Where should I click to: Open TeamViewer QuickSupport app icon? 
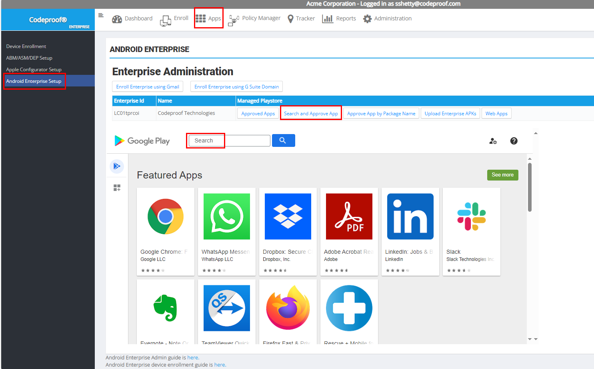coord(227,308)
